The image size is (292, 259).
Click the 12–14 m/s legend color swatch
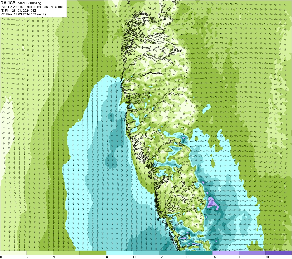173,253
